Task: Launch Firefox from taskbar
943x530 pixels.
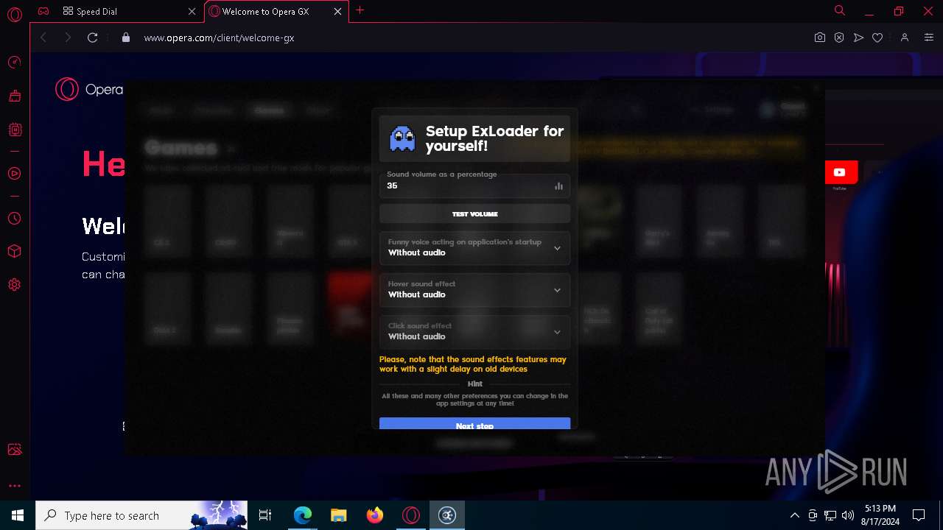Action: tap(375, 515)
